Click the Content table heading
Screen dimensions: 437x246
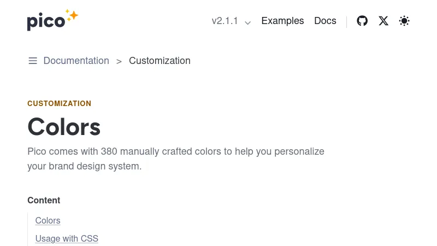point(44,200)
